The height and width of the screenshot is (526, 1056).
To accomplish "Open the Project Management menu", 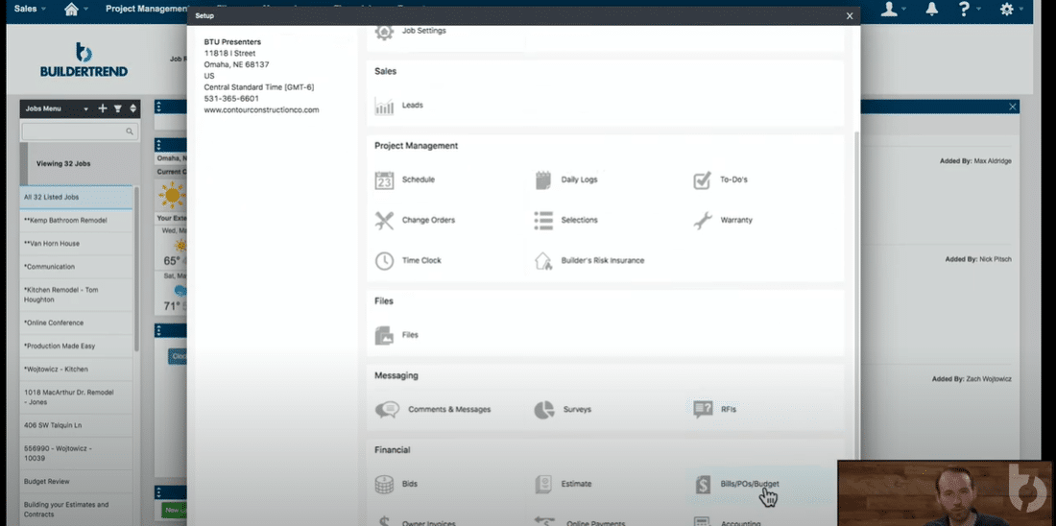I will (x=147, y=9).
